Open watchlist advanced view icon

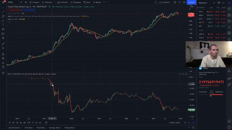(219, 3)
